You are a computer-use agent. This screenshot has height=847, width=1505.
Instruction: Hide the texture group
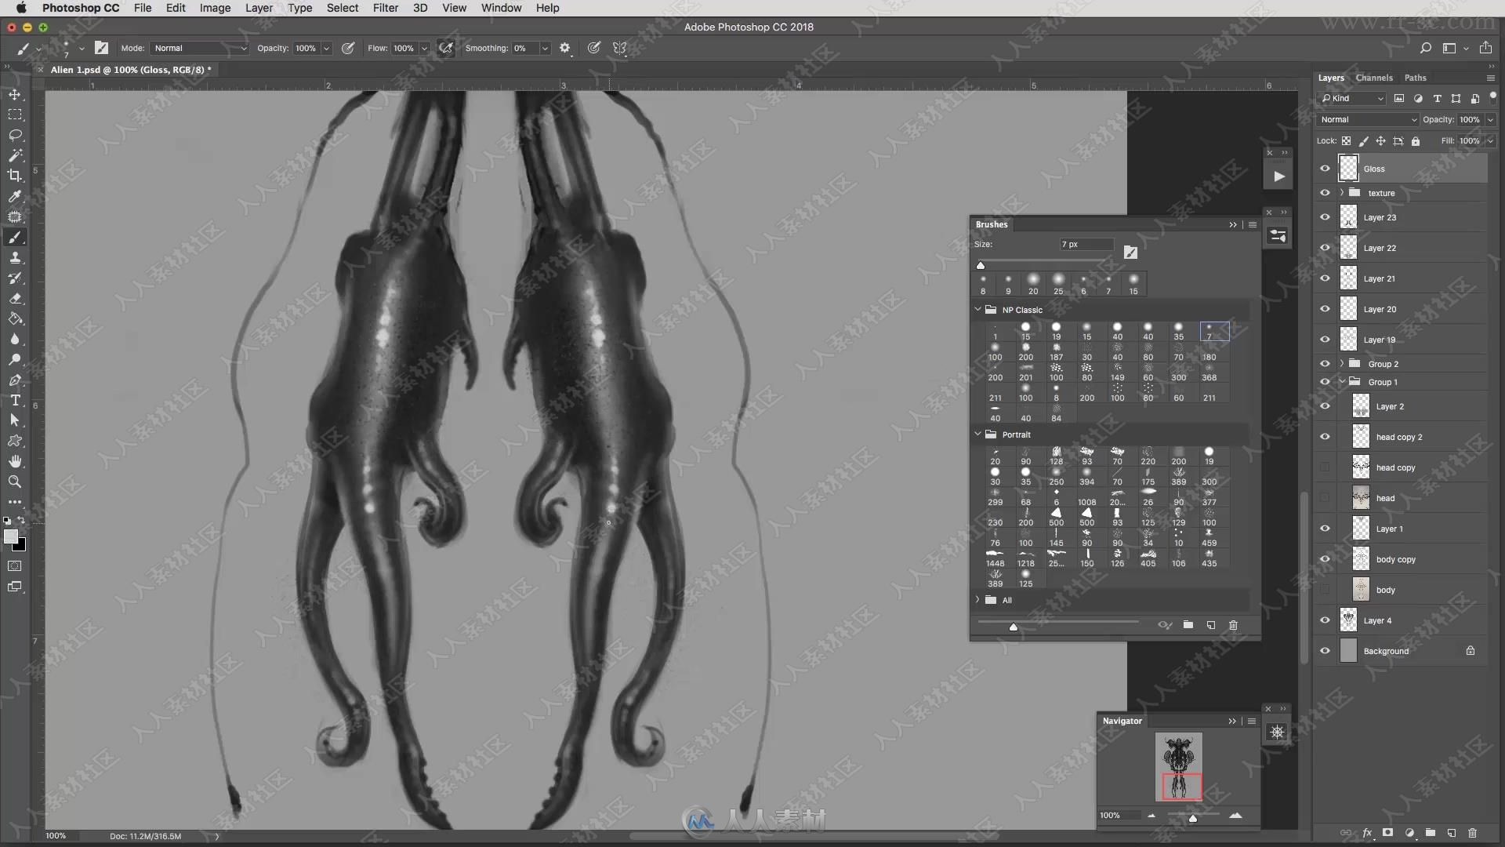tap(1325, 193)
